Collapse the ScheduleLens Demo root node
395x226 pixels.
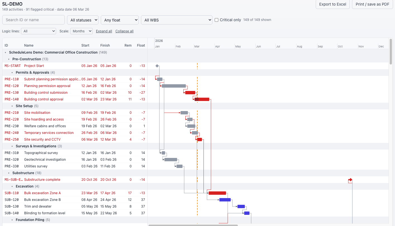coord(6,52)
